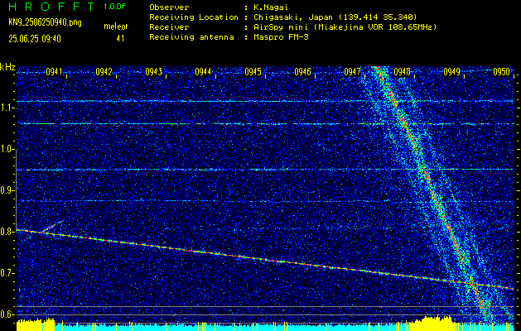
Task: Click the 0944 time marker
Action: [203, 72]
